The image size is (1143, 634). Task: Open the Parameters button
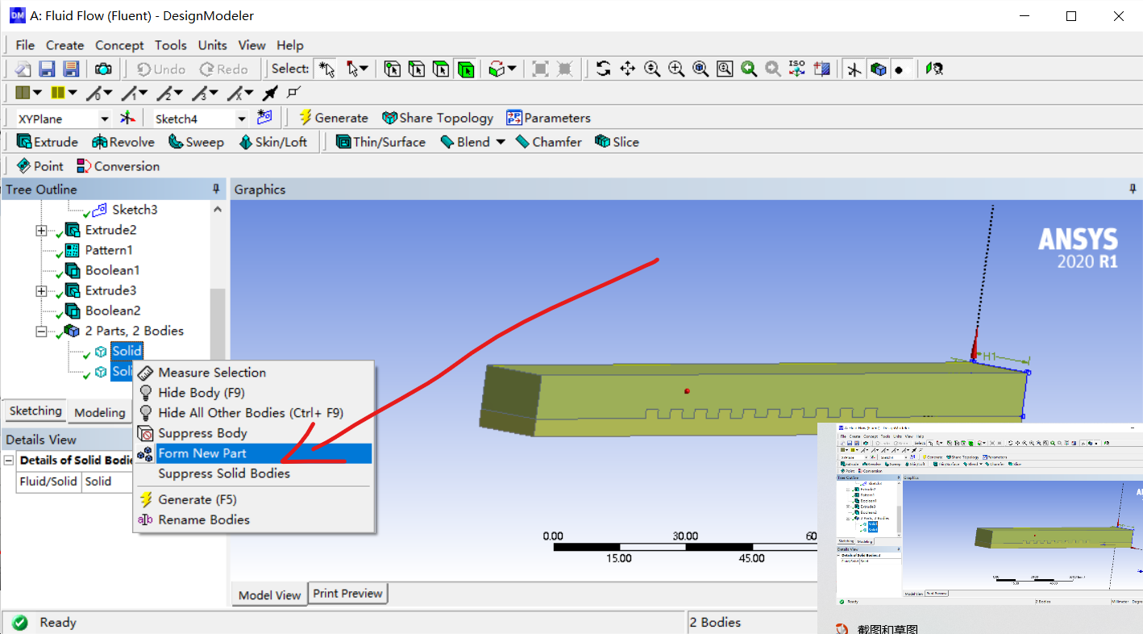[548, 118]
